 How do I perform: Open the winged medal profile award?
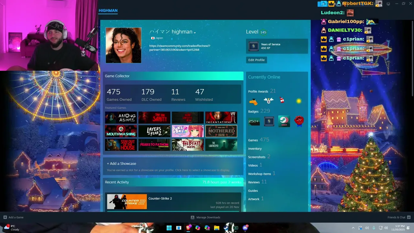(x=268, y=101)
